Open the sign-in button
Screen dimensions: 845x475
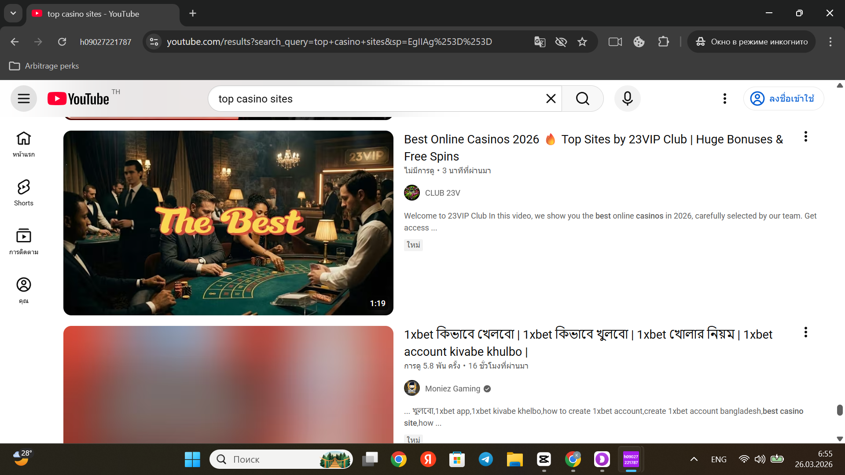click(783, 99)
